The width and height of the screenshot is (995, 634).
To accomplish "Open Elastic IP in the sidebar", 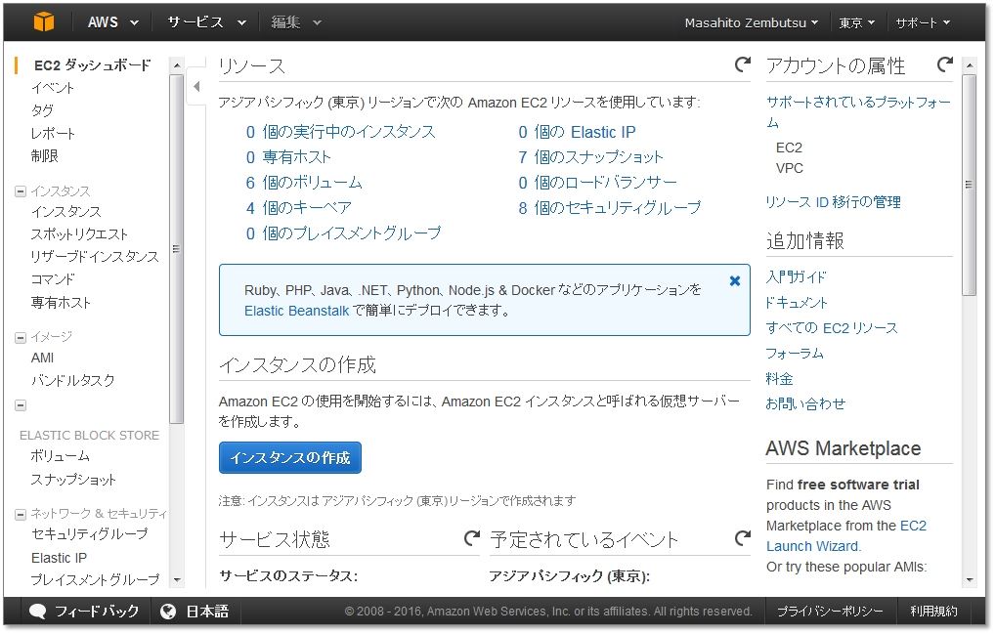I will point(59,558).
